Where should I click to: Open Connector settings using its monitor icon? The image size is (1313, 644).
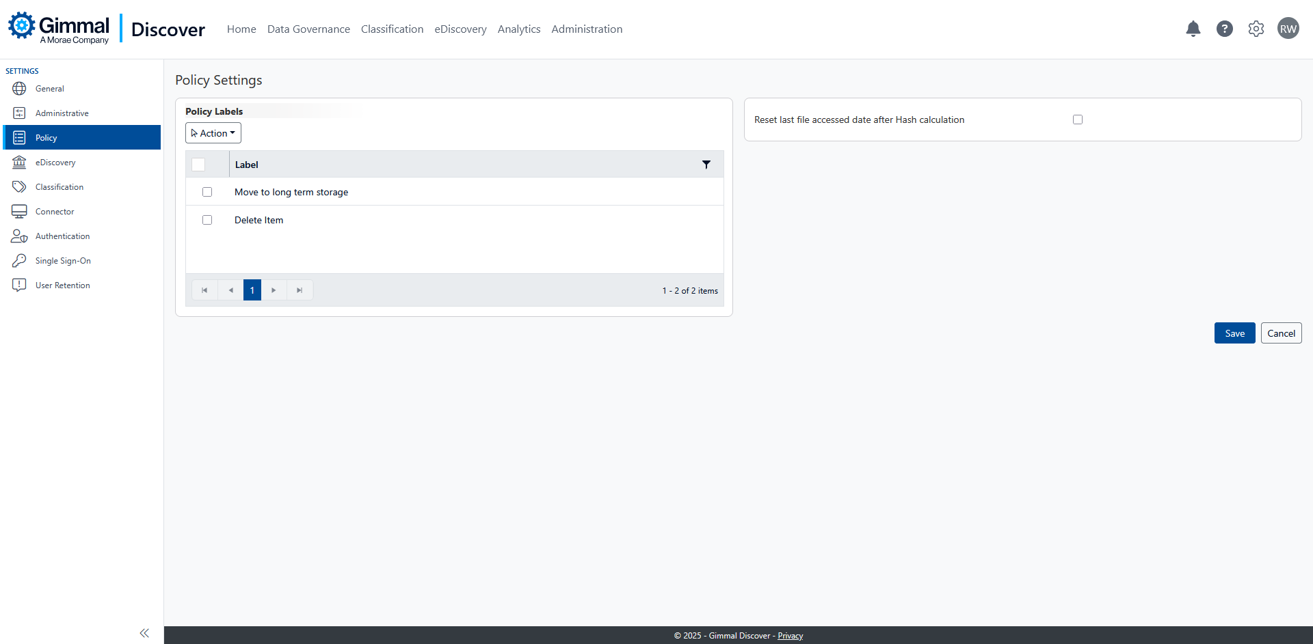(x=18, y=211)
